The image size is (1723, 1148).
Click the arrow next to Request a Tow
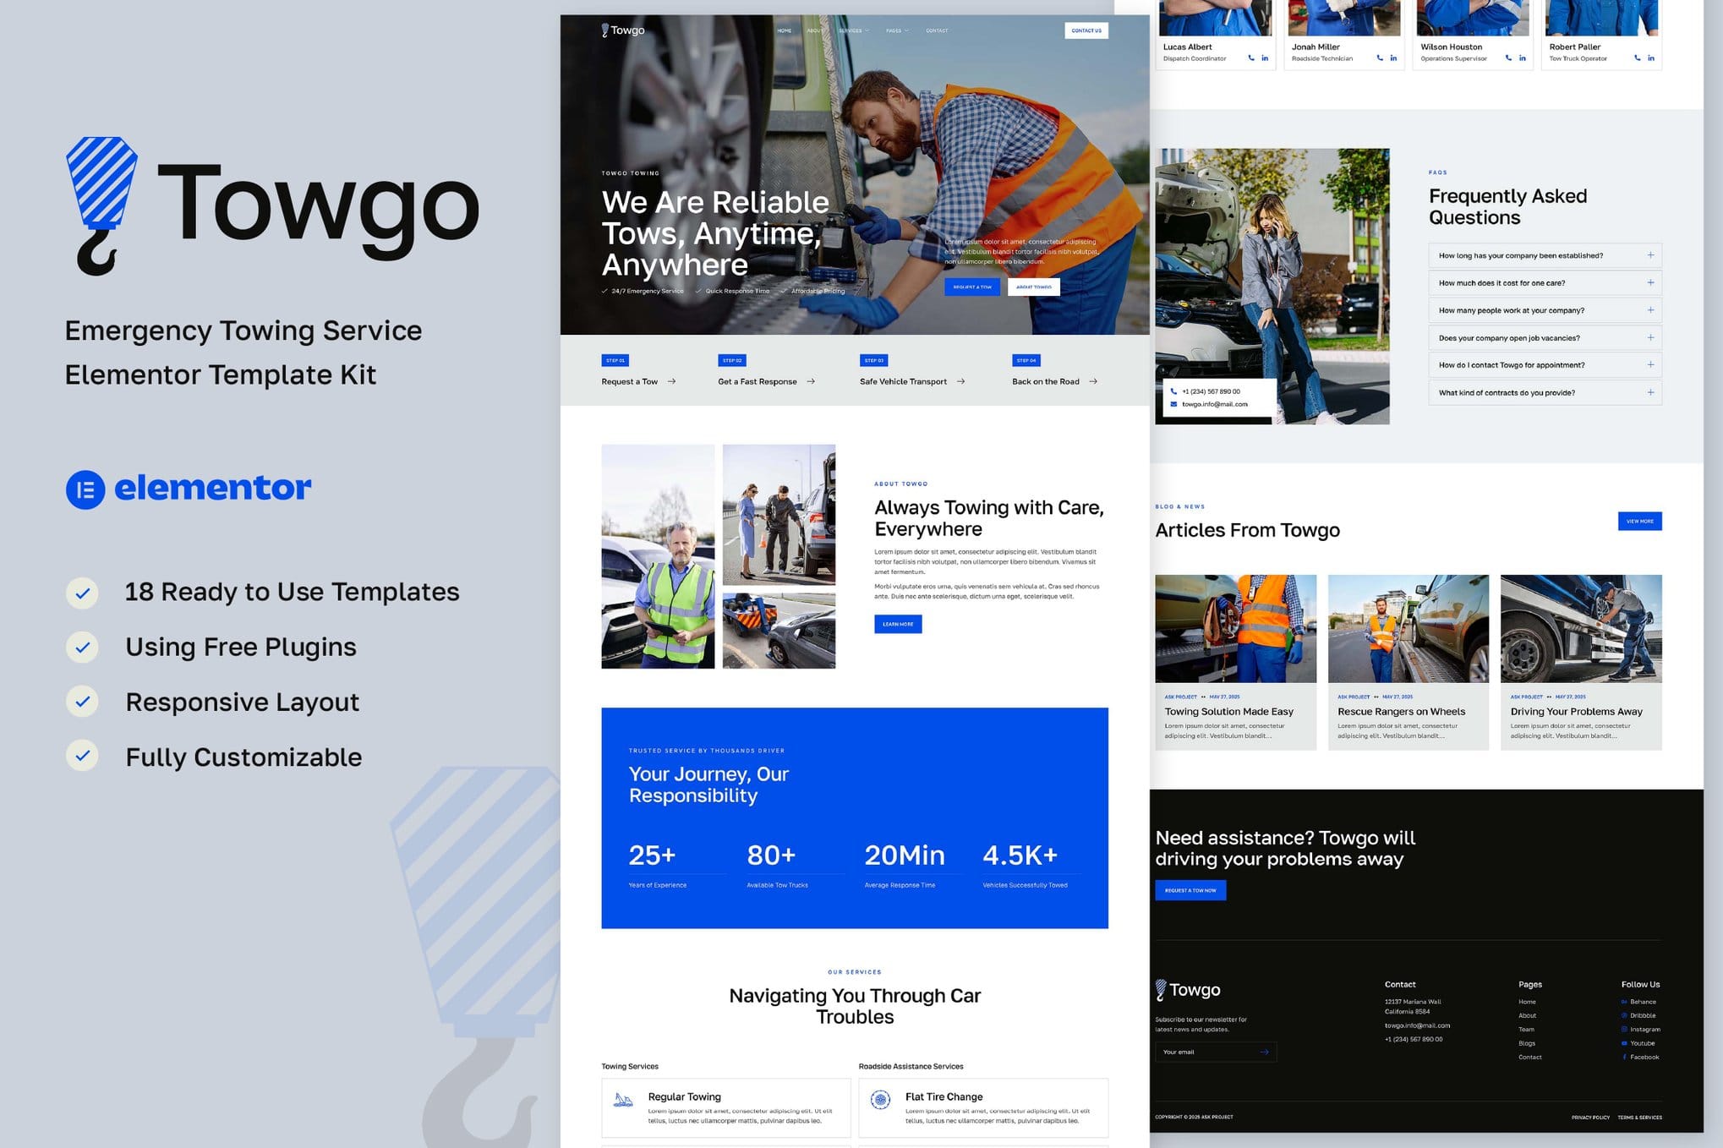672,381
